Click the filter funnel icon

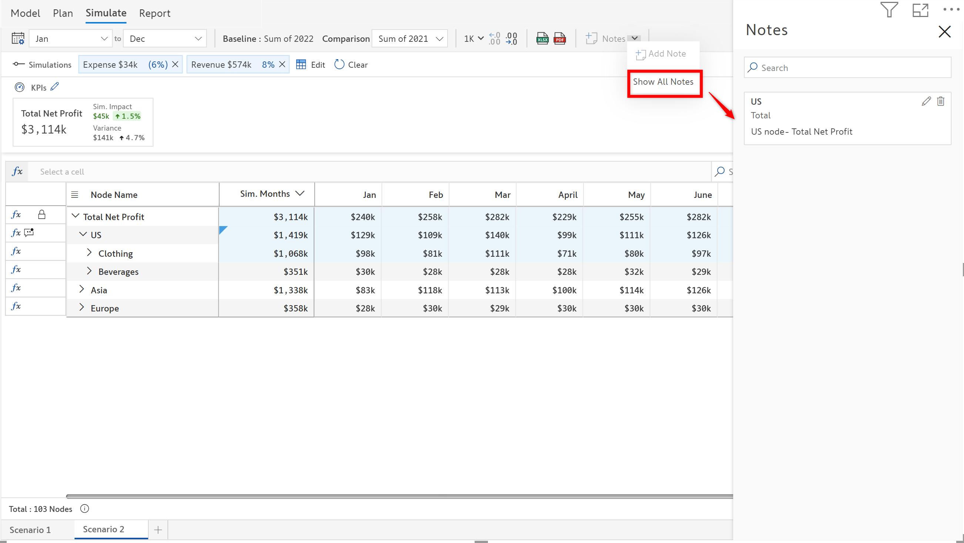tap(889, 10)
